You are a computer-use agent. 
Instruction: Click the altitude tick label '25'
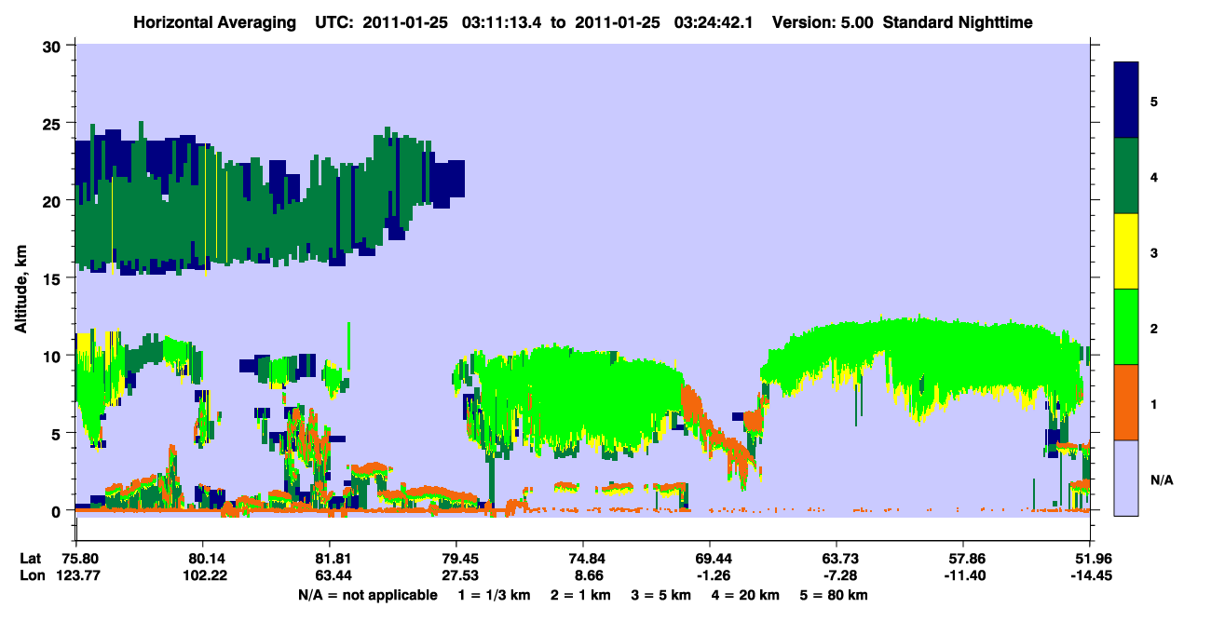(54, 123)
